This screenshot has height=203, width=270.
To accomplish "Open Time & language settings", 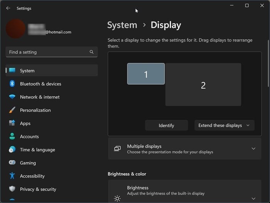I will (52, 150).
